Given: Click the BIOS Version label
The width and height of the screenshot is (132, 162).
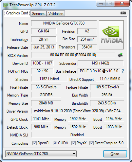Looking at the screenshot, I should 18,56.
